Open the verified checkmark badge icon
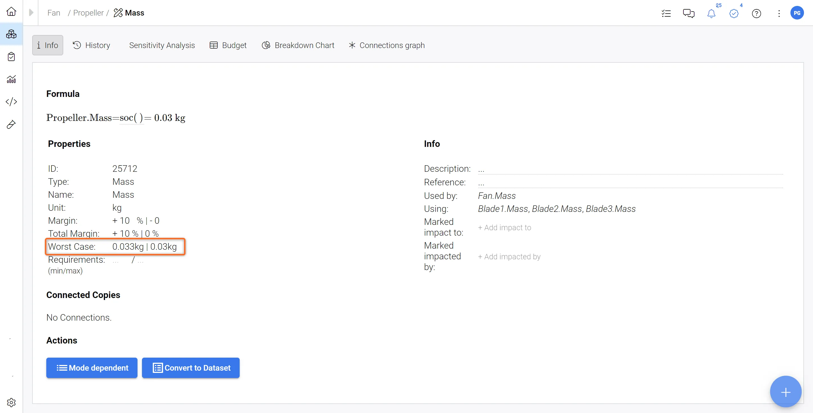 pos(734,14)
